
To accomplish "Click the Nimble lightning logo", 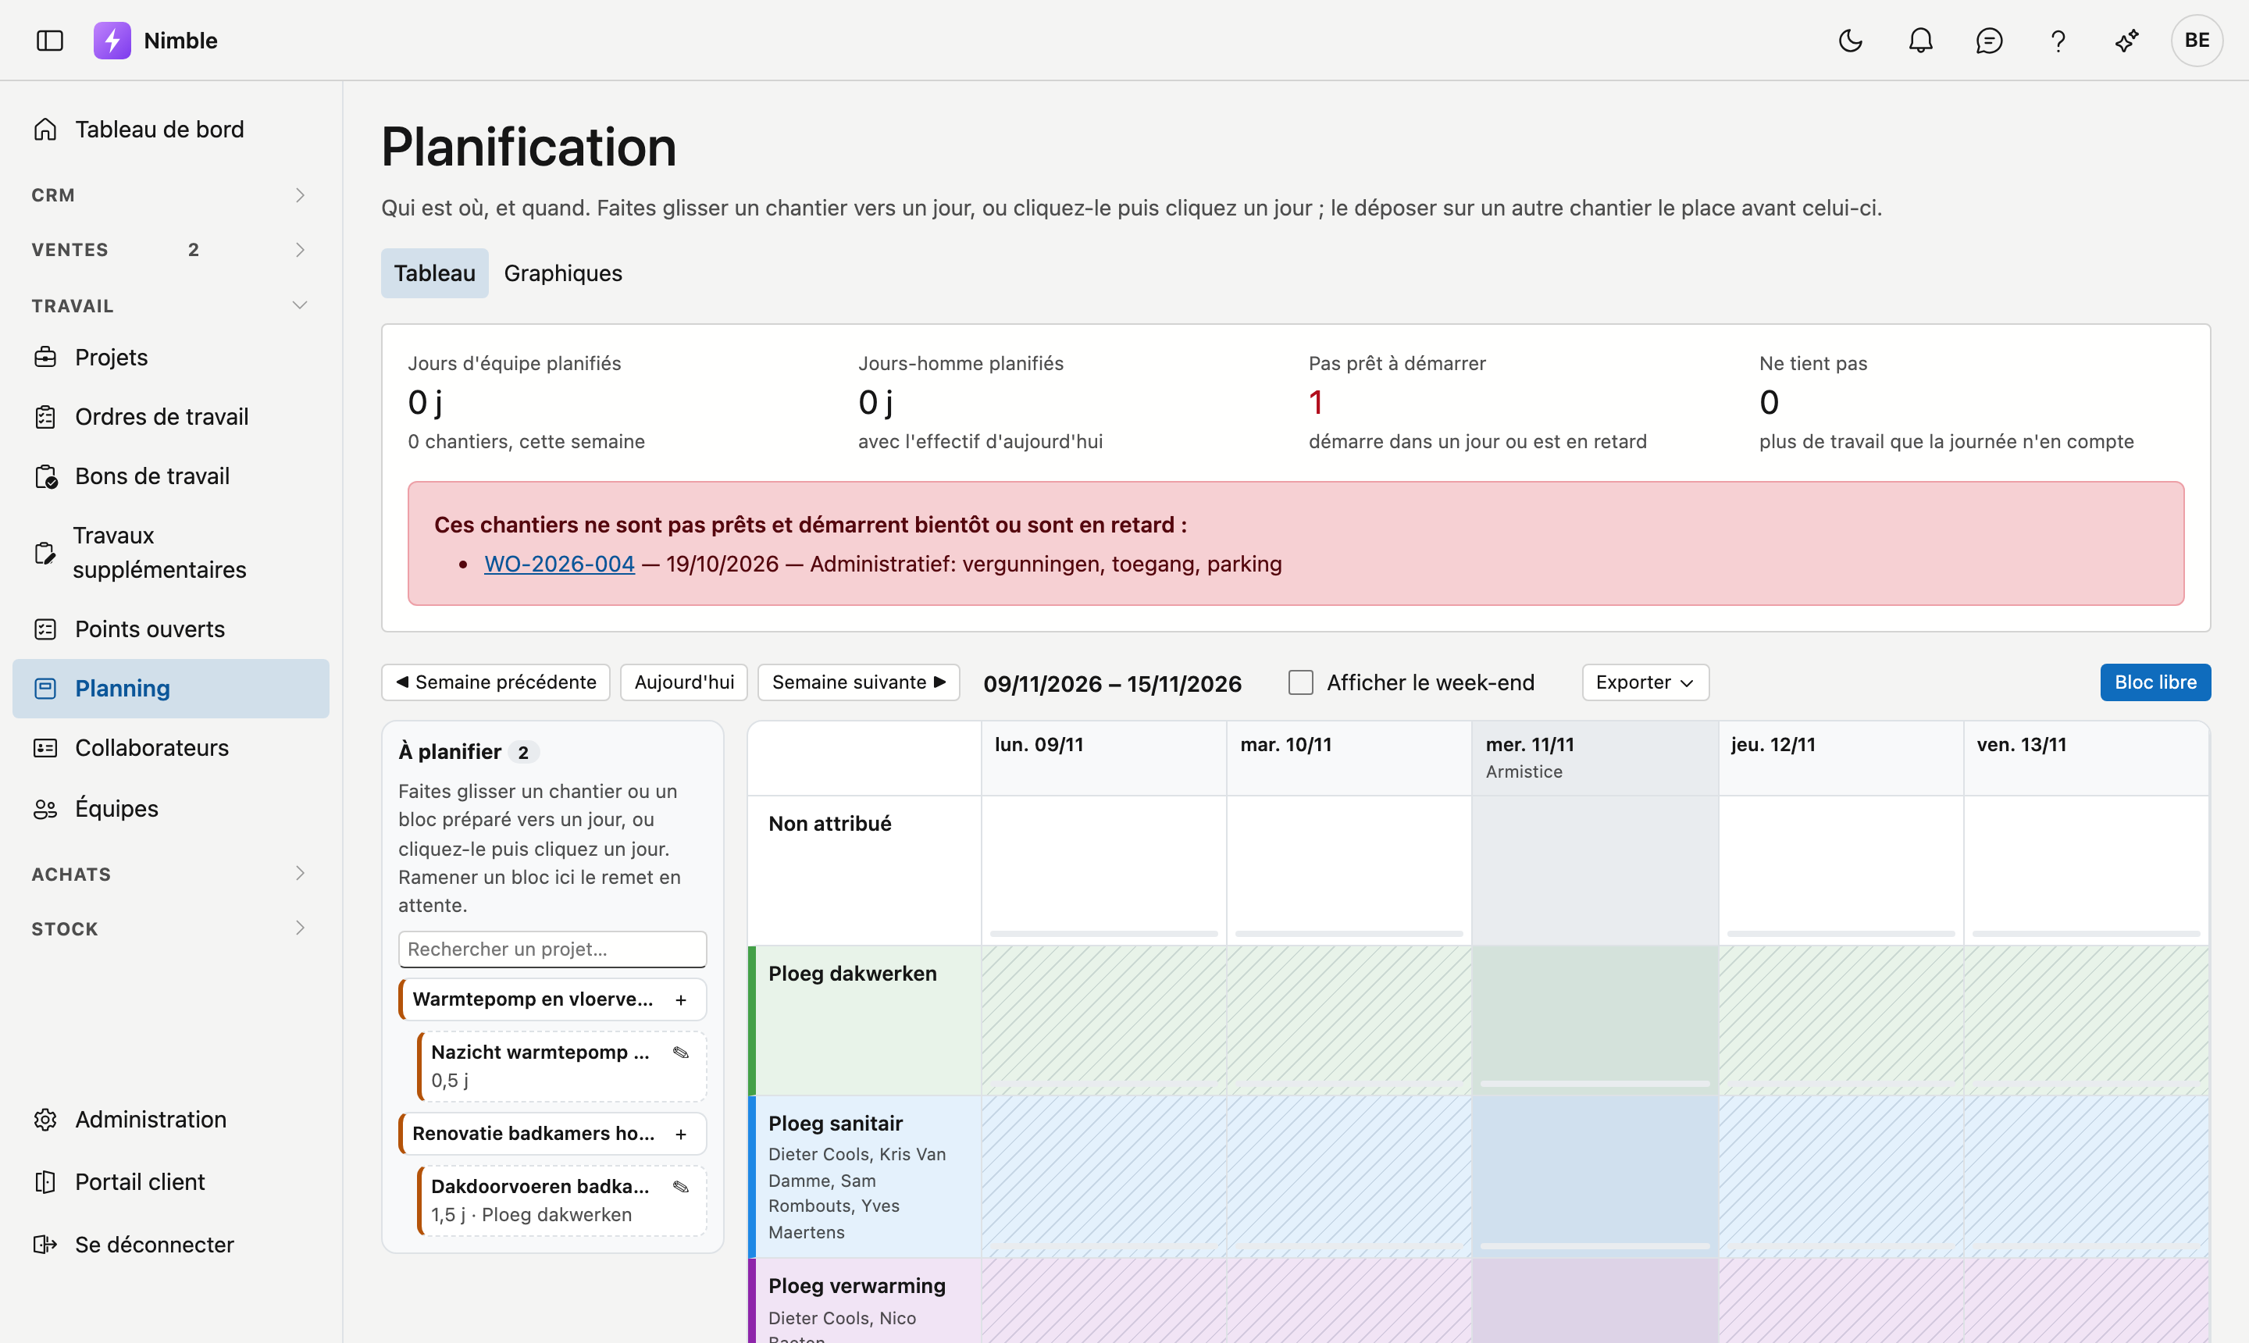I will click(112, 41).
